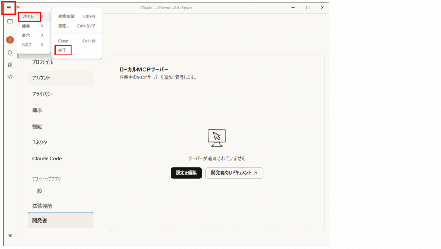The height and width of the screenshot is (249, 441).
Task: Open the コネクタ settings section
Action: (40, 142)
